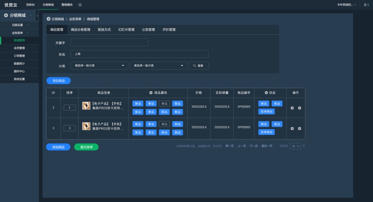
Task: Select the 商品管理 tab
Action: coord(57,30)
